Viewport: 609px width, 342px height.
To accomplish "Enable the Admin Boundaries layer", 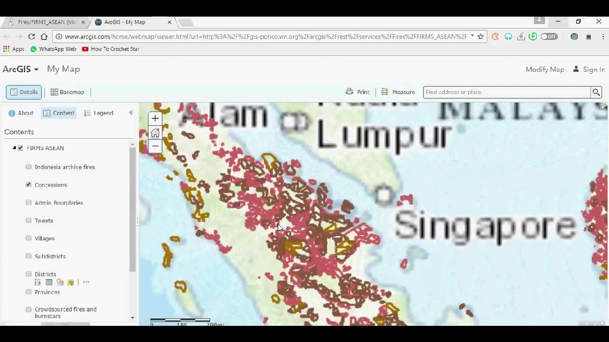I will [29, 202].
